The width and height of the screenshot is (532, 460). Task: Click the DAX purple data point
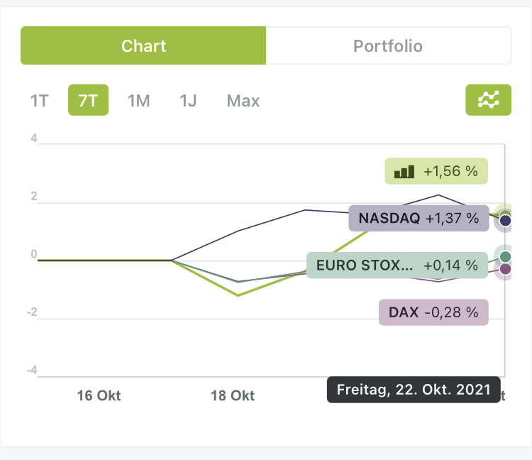505,269
